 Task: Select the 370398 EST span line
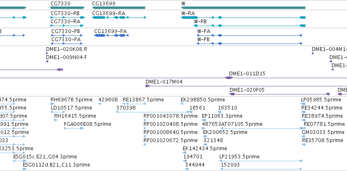click(153, 112)
